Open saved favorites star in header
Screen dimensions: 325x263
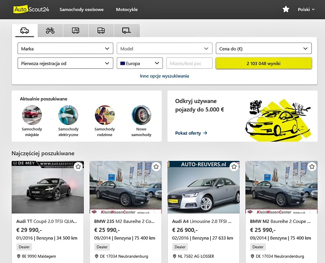[x=286, y=9]
